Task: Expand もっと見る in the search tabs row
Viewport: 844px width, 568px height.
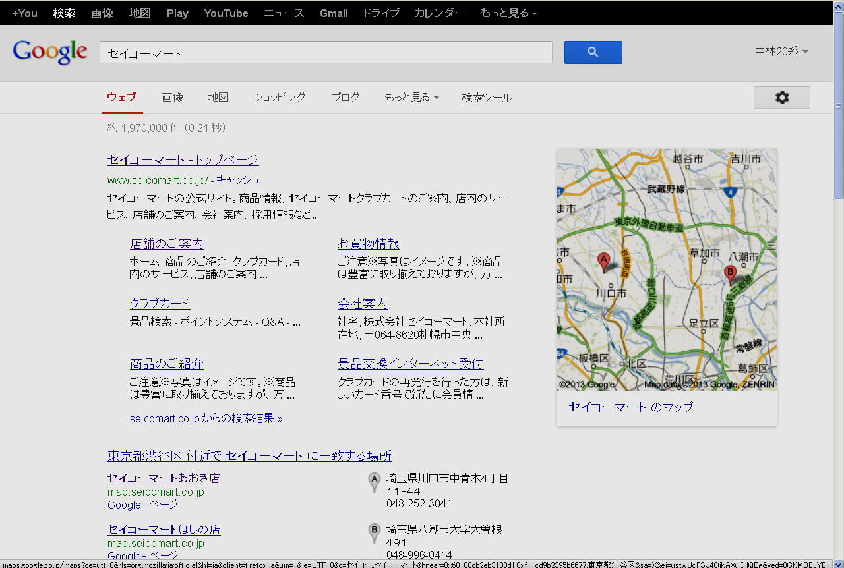Action: coord(411,98)
